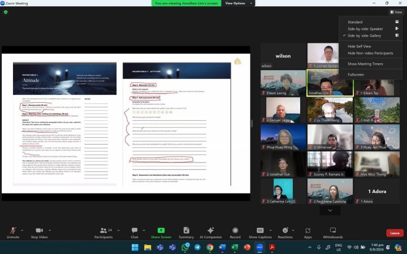The height and width of the screenshot is (254, 407).
Task: Switch to Side-by-side: Speaker view
Action: (x=365, y=29)
